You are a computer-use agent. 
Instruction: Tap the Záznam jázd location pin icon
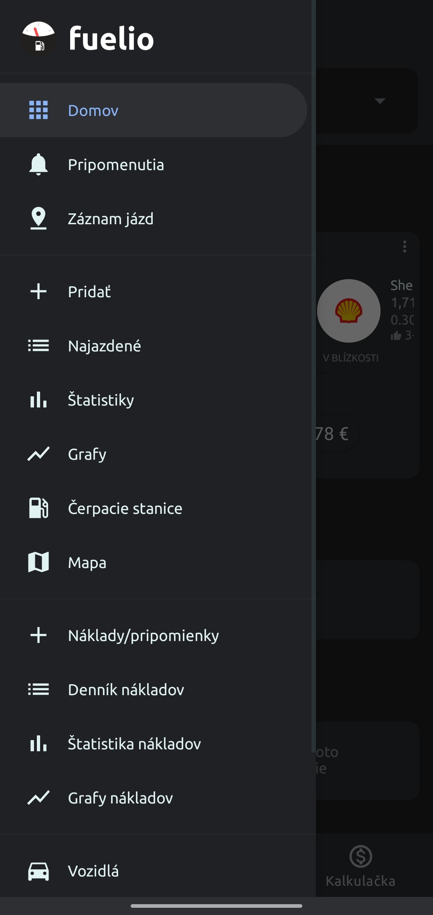coord(38,219)
